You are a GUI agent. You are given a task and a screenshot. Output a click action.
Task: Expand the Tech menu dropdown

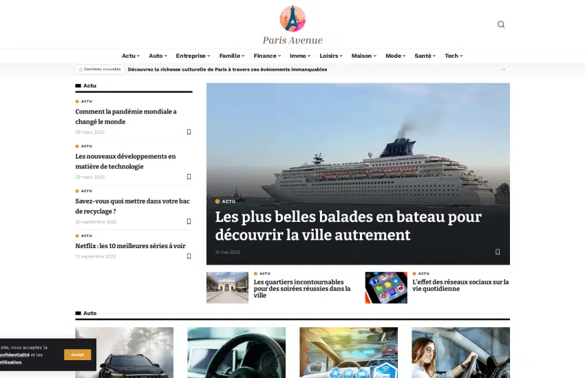[x=454, y=56]
